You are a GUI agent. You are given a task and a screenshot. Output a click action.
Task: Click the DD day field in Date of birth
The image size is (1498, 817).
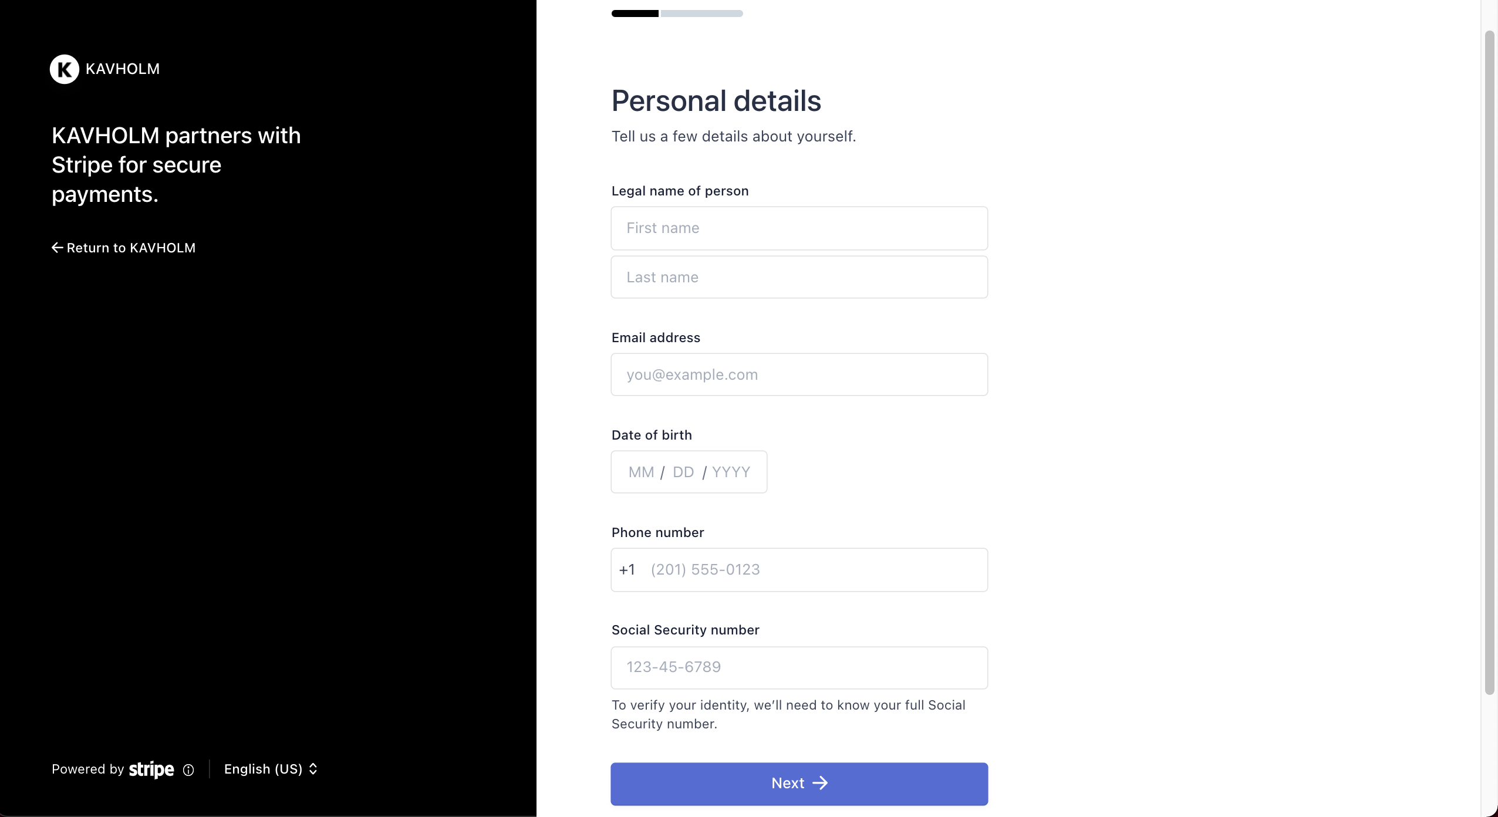pyautogui.click(x=683, y=472)
